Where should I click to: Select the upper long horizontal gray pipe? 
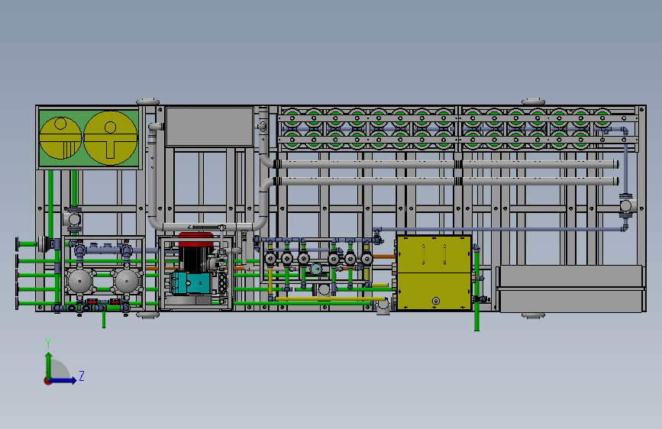point(446,164)
